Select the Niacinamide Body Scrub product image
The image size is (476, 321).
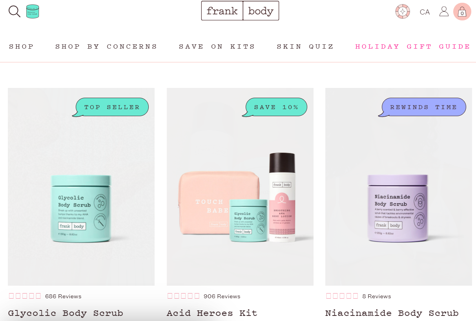399,187
